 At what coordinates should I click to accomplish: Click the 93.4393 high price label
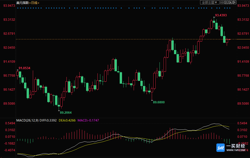(221, 15)
